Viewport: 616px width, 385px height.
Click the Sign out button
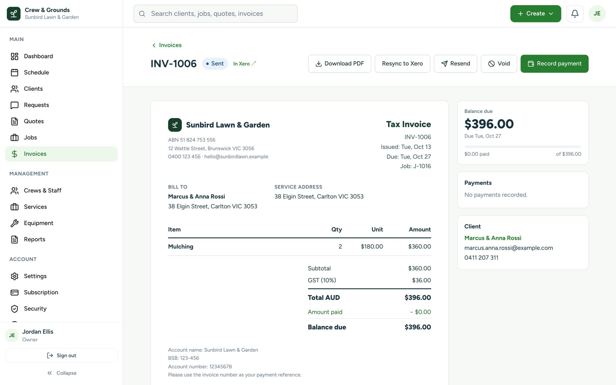coord(61,355)
